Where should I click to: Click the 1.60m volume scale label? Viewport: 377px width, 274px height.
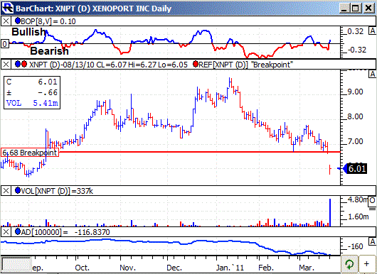(x=359, y=217)
